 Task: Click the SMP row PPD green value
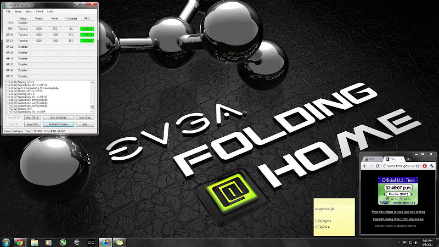click(87, 29)
